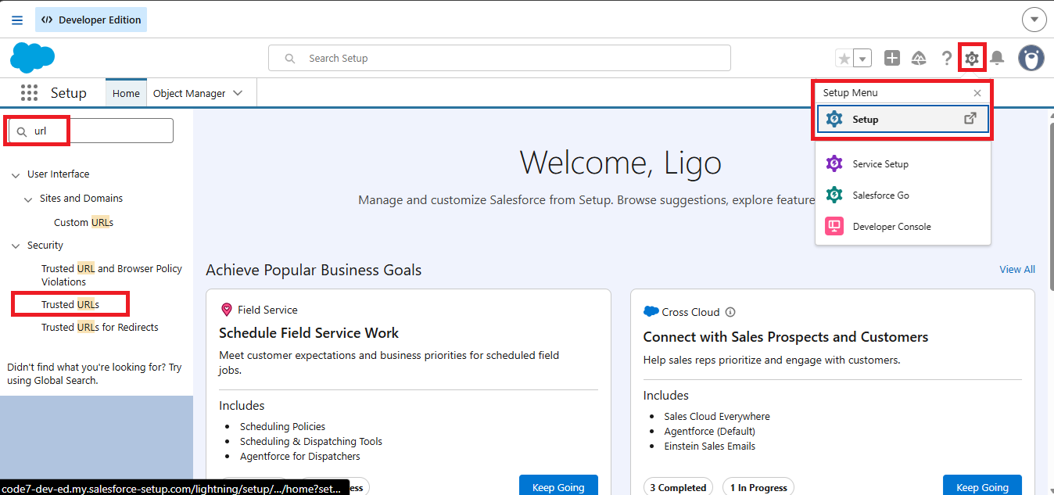Click Keep Going on the Field Service card

click(558, 486)
